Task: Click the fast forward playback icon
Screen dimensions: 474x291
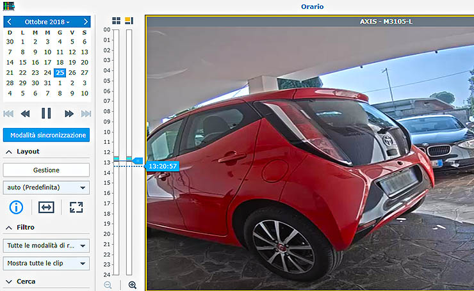Action: [69, 114]
